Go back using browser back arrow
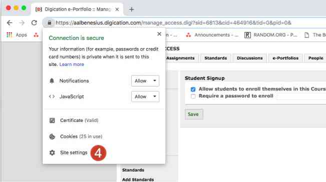The height and width of the screenshot is (182, 326). [10, 23]
